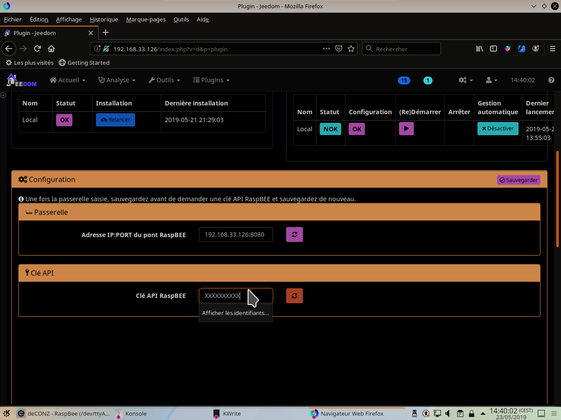Open the Getting Started bookmark
Image resolution: width=561 pixels, height=420 pixels.
[x=84, y=63]
